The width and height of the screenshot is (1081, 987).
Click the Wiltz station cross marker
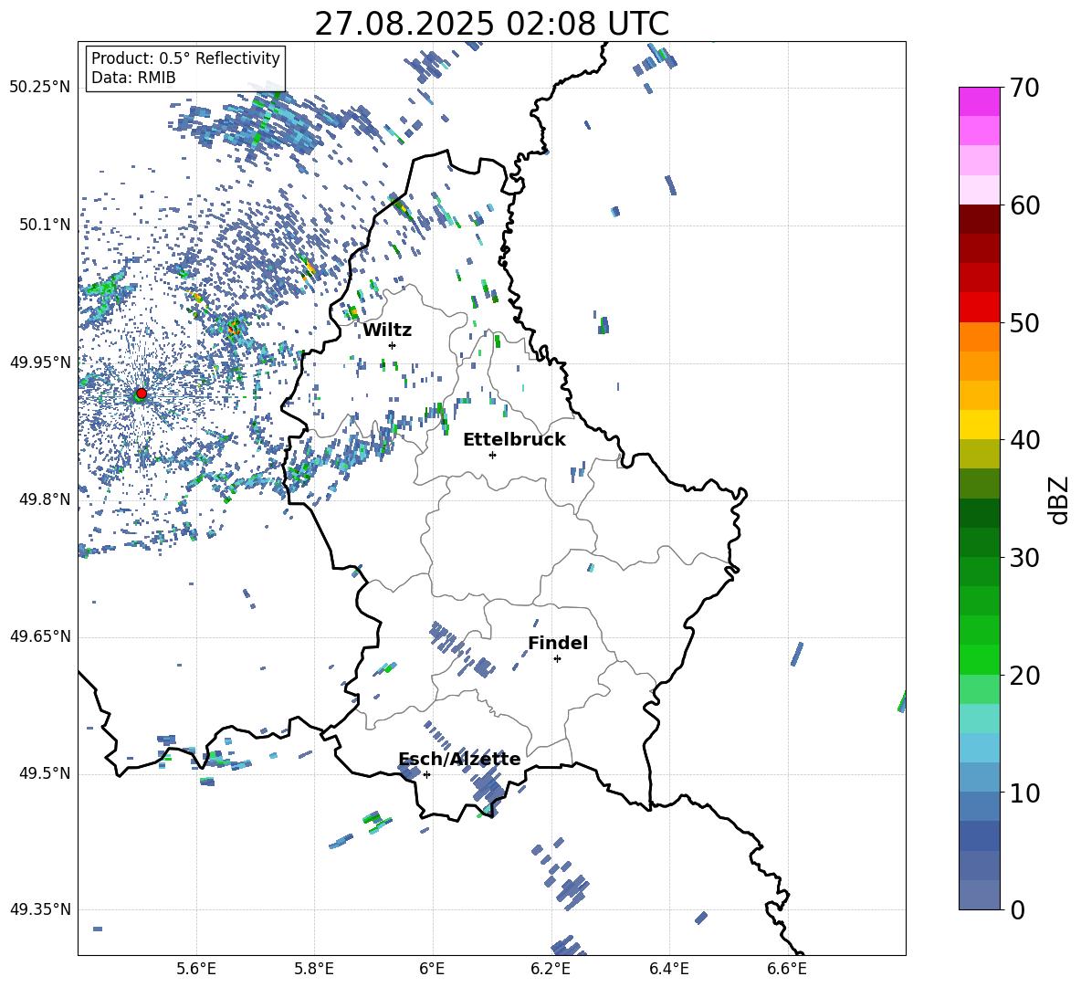(x=393, y=345)
